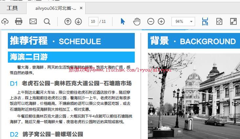The image size is (240, 139).
Task: Go to next page arrow
Action: coord(78,22)
